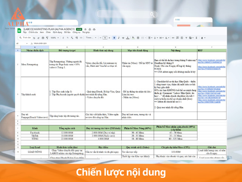Open the Times font family dropdown
Screen dimensions: 242x182
(91, 38)
